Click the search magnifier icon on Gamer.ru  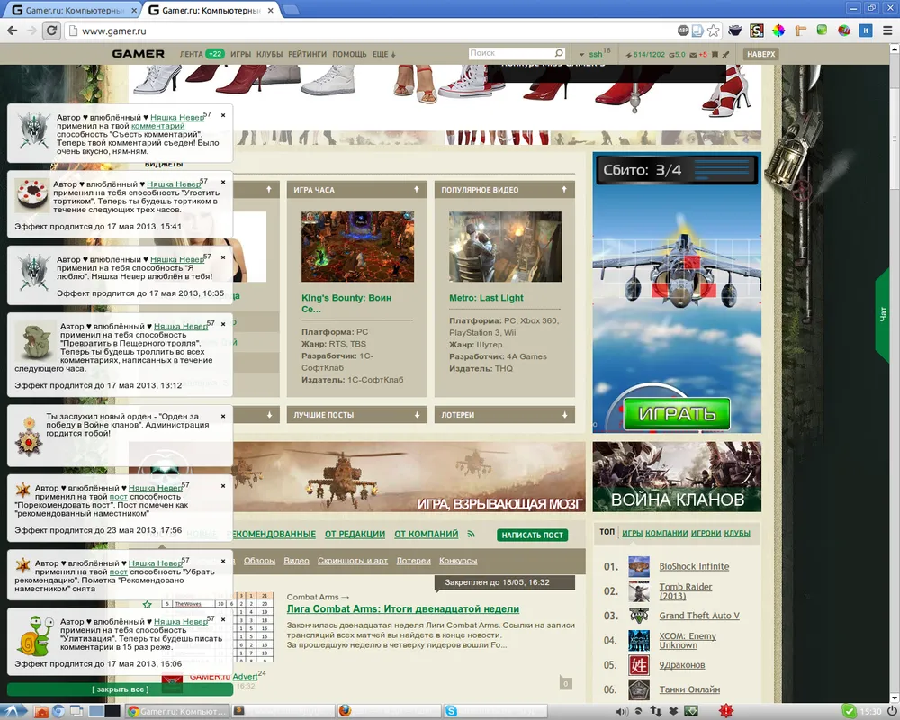(559, 53)
